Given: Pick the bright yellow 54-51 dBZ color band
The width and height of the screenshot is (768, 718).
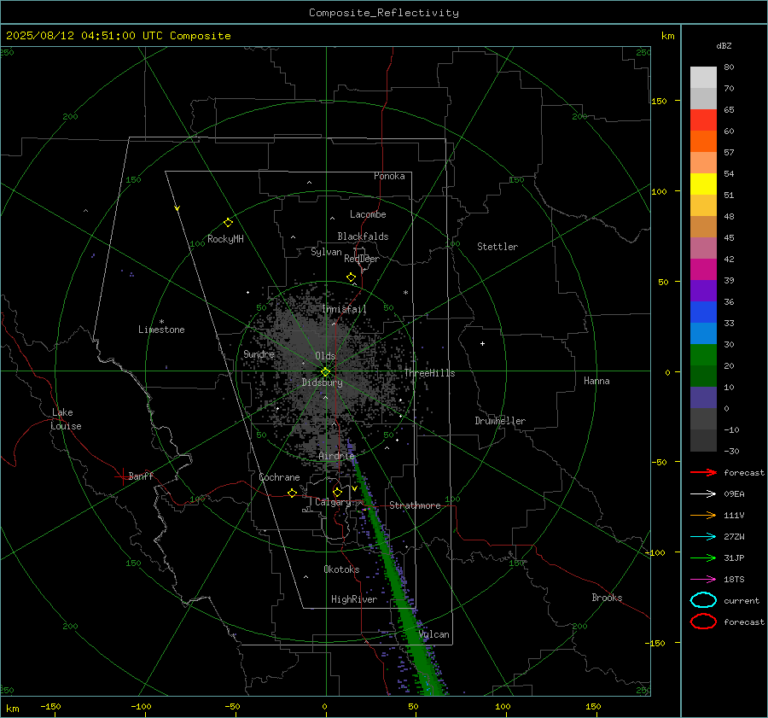Looking at the screenshot, I should (x=703, y=184).
